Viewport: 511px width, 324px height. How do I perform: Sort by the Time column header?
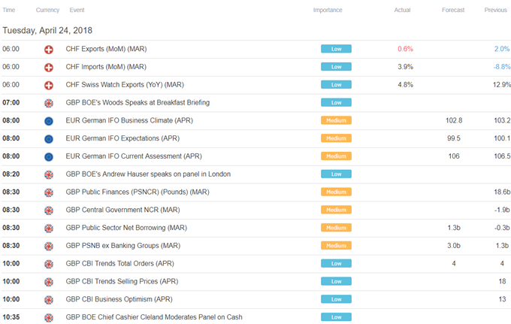coord(9,10)
